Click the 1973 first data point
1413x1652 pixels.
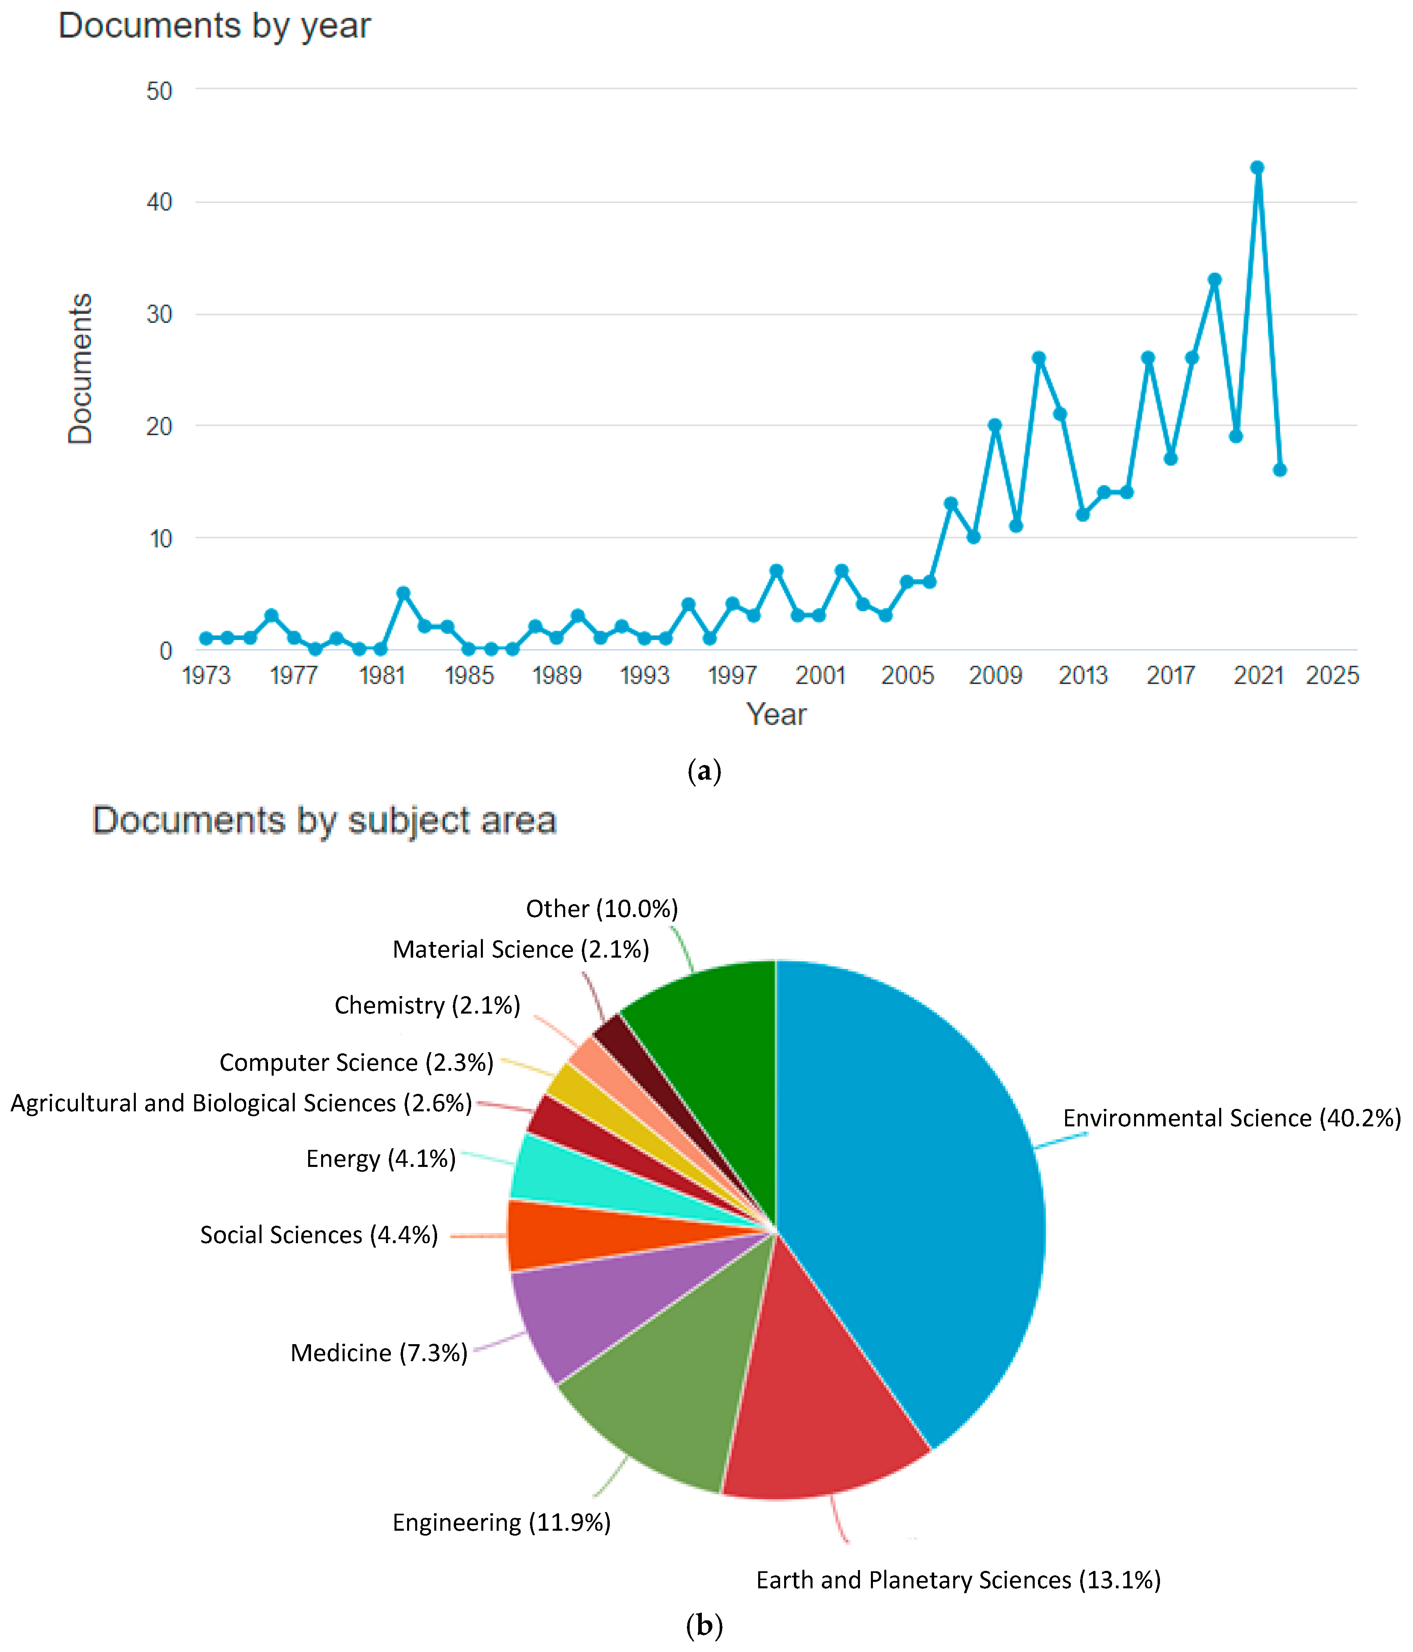point(206,638)
